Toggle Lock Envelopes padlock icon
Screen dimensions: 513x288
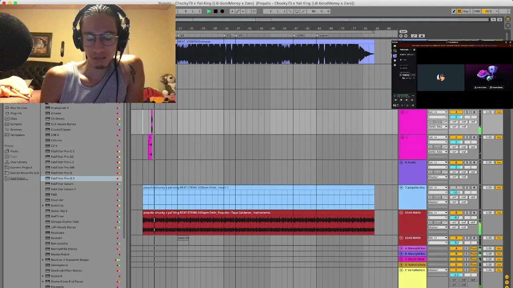click(422, 36)
